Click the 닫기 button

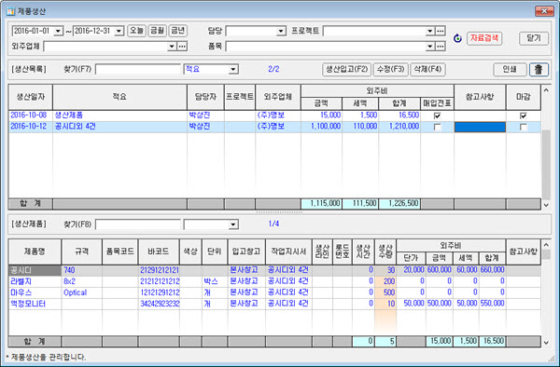click(x=534, y=38)
